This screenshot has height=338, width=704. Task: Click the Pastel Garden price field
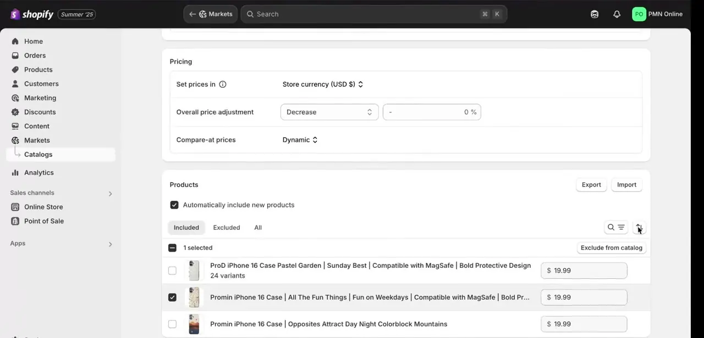point(584,271)
